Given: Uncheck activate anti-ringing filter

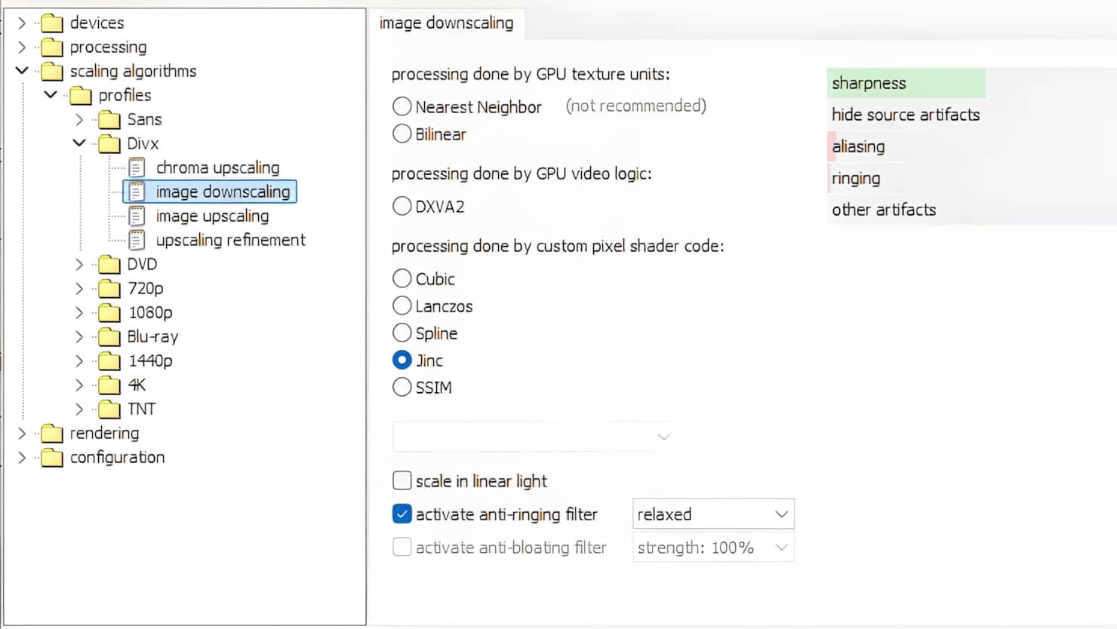Looking at the screenshot, I should point(402,514).
